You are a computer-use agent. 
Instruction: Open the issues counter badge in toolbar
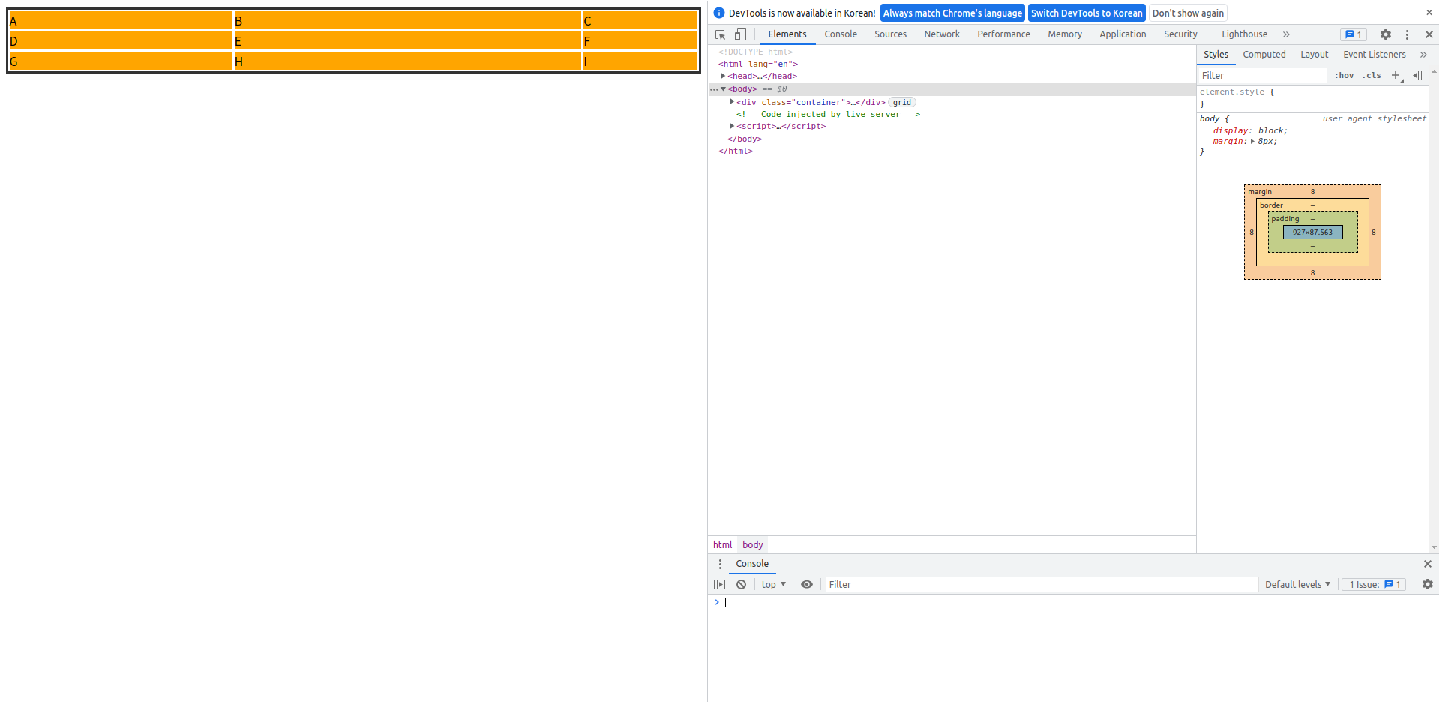pos(1354,34)
